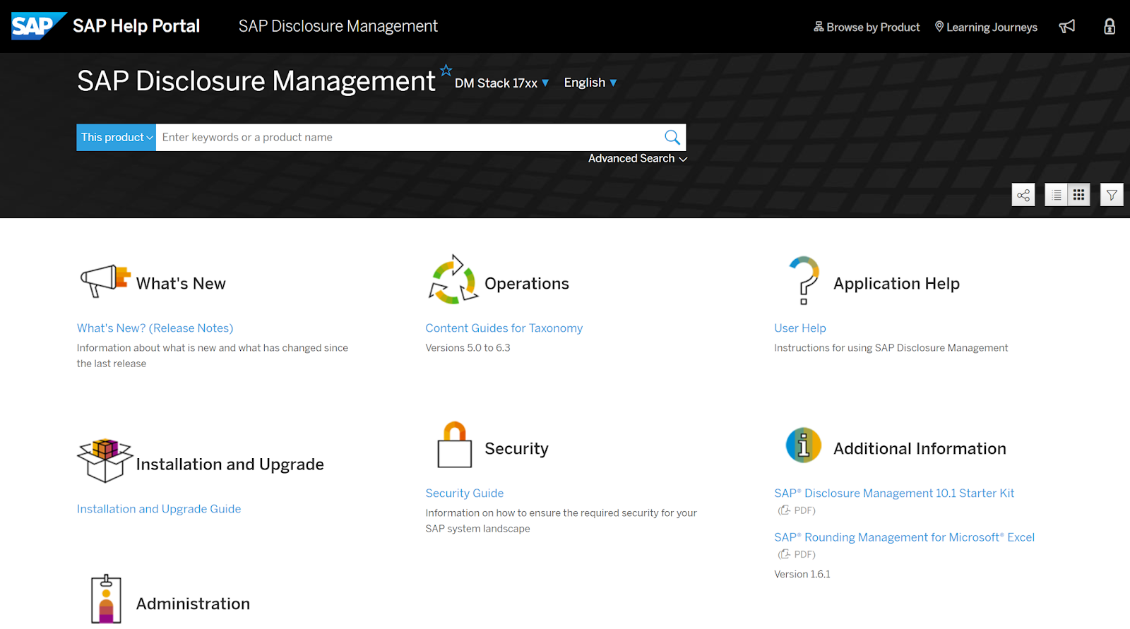1130x629 pixels.
Task: Click the Installation and Upgrade box icon
Action: [105, 460]
